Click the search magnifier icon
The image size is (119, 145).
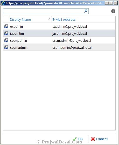tap(86, 11)
